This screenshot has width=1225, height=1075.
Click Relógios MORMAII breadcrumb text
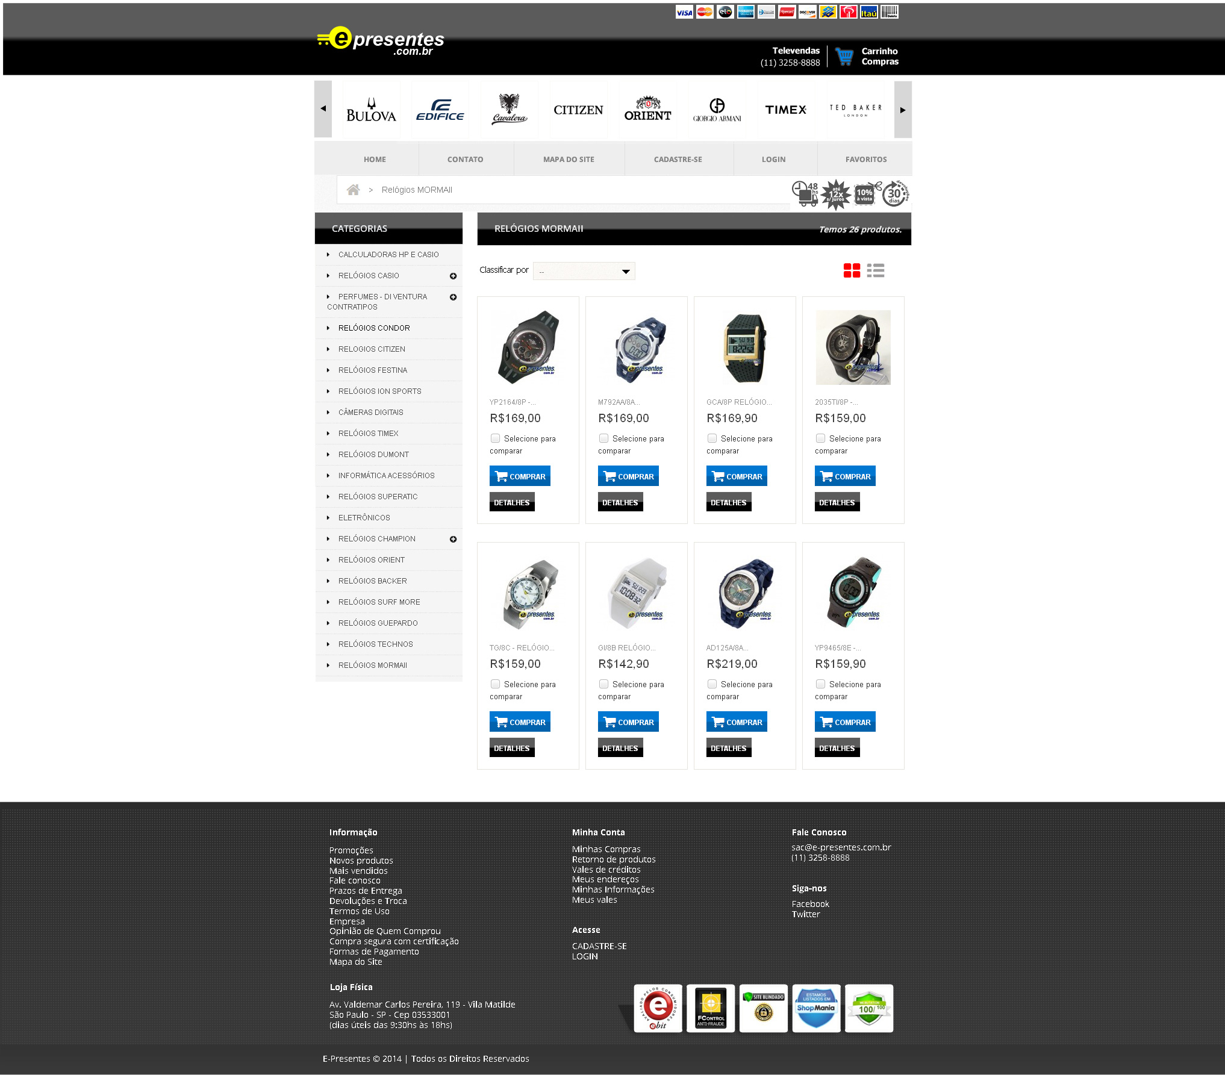[417, 190]
